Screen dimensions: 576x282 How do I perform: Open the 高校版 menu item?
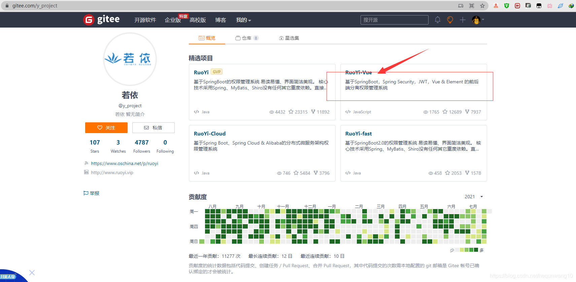[x=198, y=20]
